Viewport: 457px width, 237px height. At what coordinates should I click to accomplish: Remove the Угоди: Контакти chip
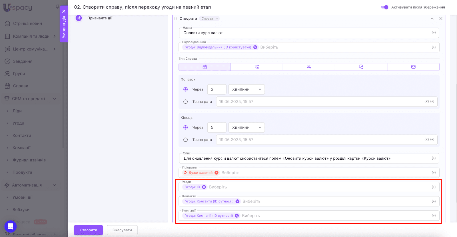[237, 201]
